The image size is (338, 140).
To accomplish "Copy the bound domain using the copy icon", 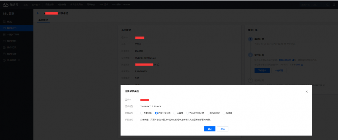I will 158,65.
